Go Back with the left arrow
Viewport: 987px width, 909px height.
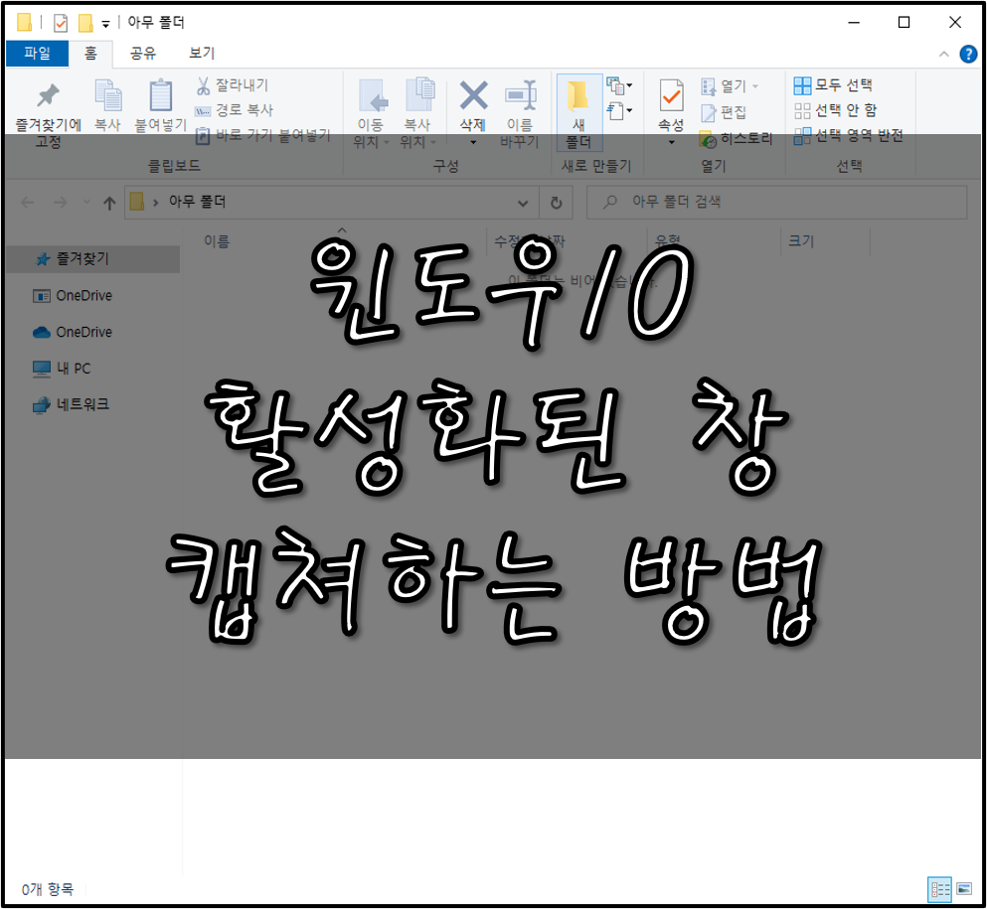point(28,203)
